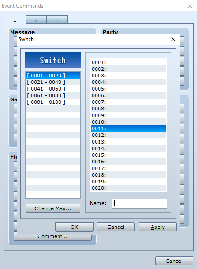Switch to tab 1 of Event Commands

[x=15, y=20]
